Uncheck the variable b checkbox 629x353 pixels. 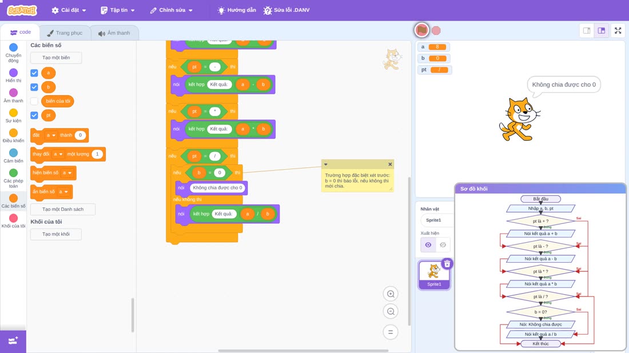coord(34,87)
